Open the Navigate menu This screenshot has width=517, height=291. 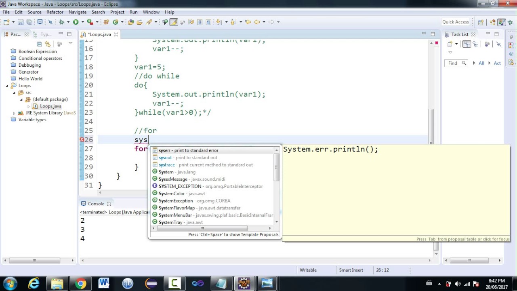tap(78, 12)
